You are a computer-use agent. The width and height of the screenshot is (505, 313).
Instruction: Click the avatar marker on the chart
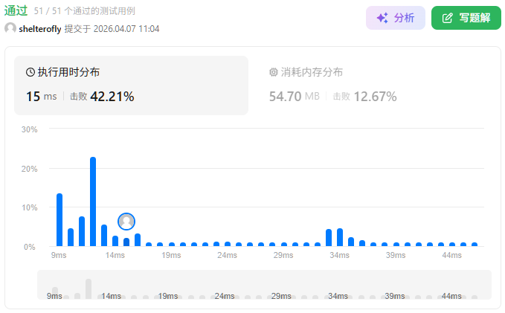(x=126, y=221)
